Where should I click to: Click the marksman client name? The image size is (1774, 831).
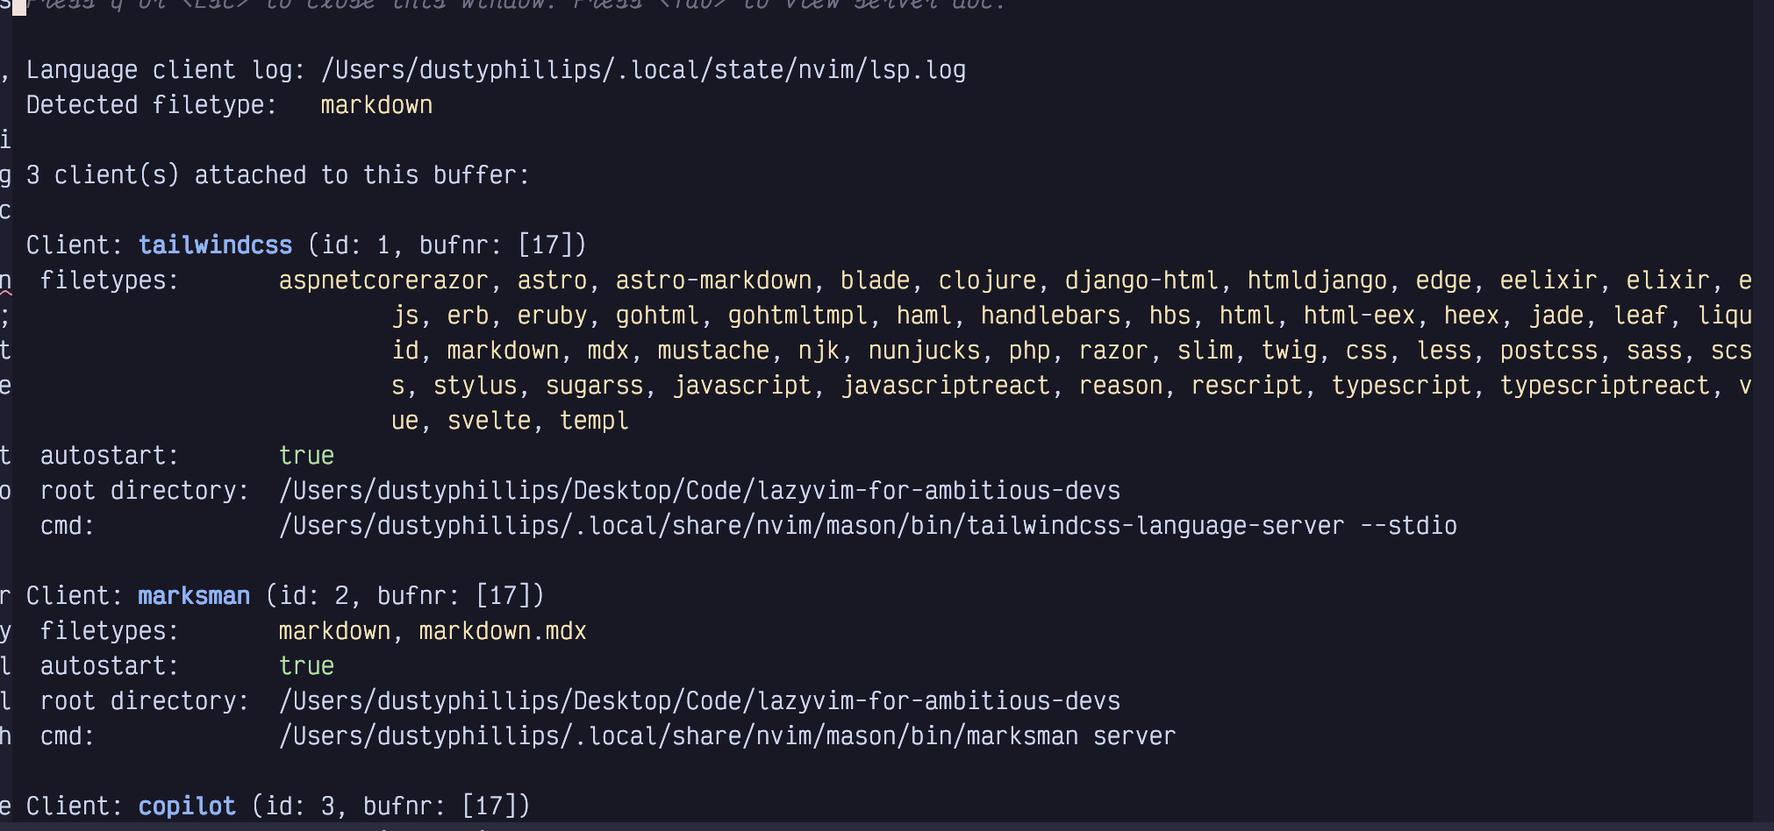[194, 596]
